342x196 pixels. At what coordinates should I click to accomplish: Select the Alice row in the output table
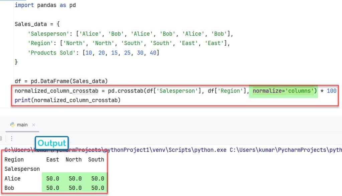(13, 178)
